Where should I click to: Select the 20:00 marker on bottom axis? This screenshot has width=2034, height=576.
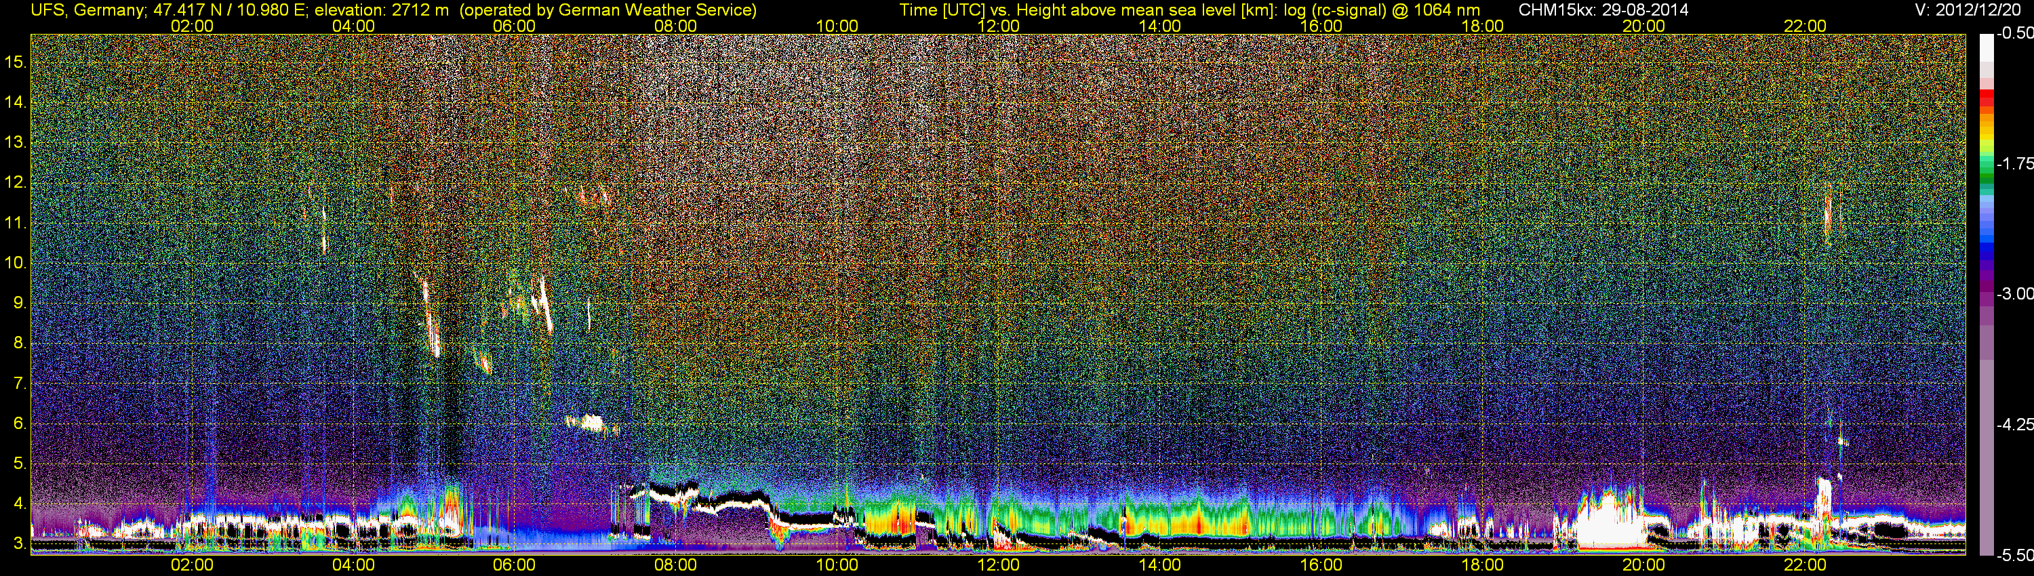point(1643,565)
